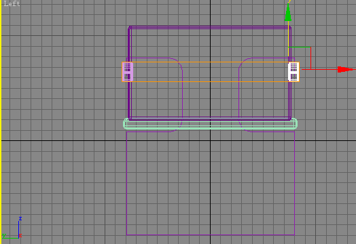The image size is (356, 244).
Task: Select the white highlighted wireframe block
Action: click(x=293, y=72)
